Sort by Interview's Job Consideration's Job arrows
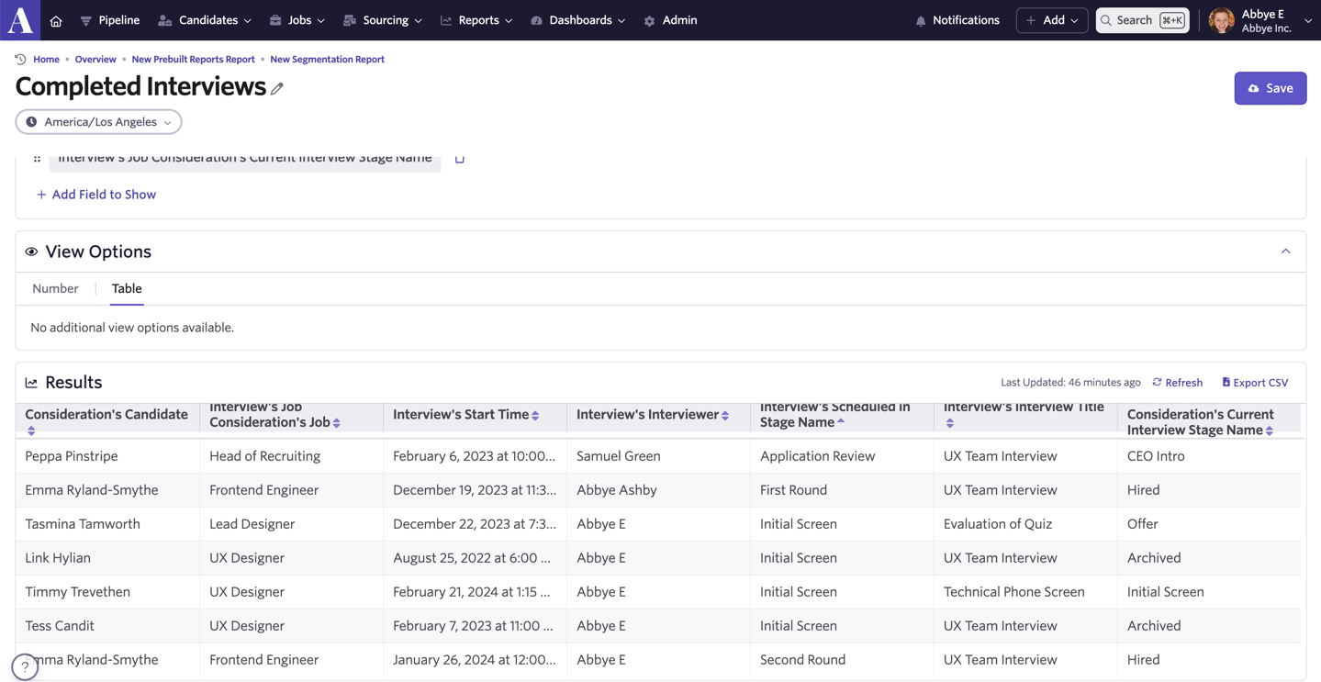1321x682 pixels. point(337,423)
